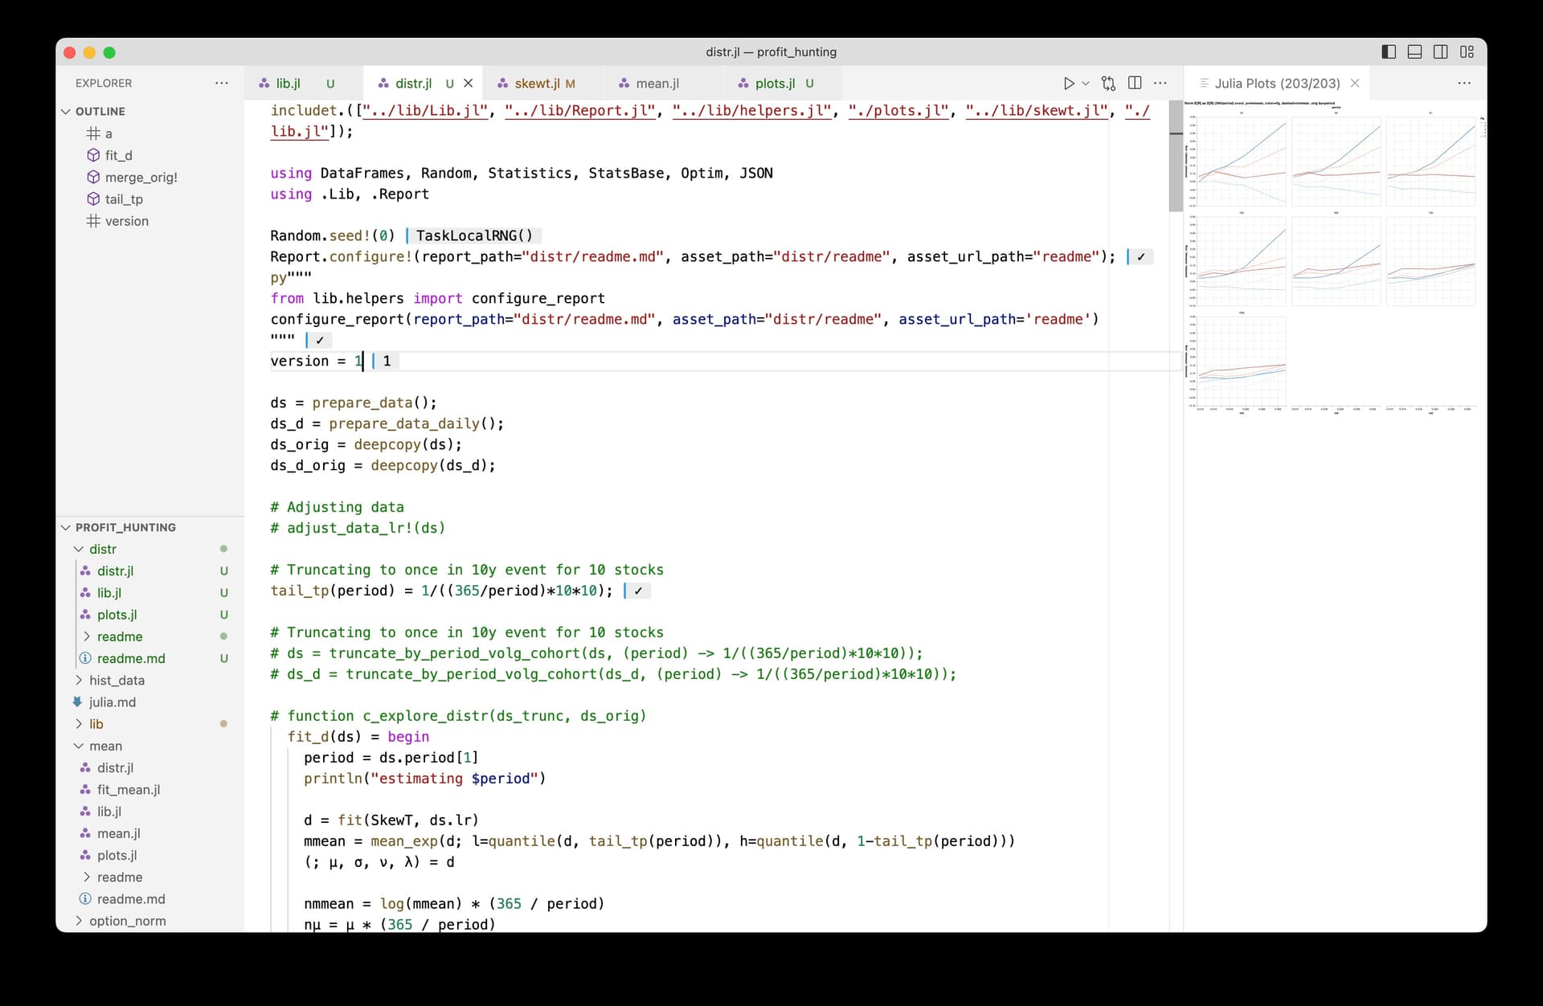Open mean.jl in file tree
This screenshot has width=1543, height=1006.
tap(150, 833)
